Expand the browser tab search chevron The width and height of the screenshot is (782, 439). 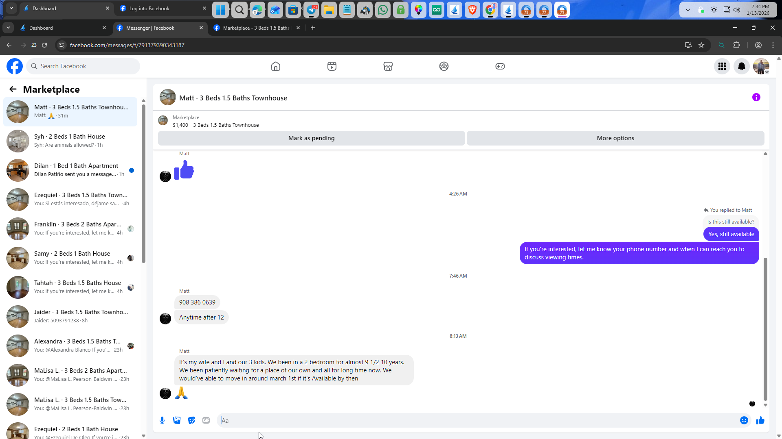[8, 28]
